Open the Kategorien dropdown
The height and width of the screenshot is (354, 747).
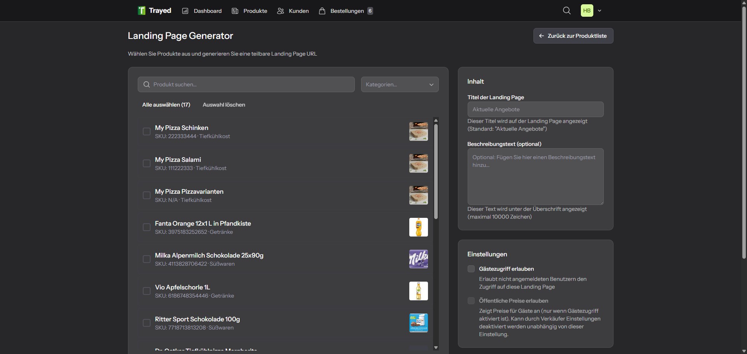tap(400, 84)
